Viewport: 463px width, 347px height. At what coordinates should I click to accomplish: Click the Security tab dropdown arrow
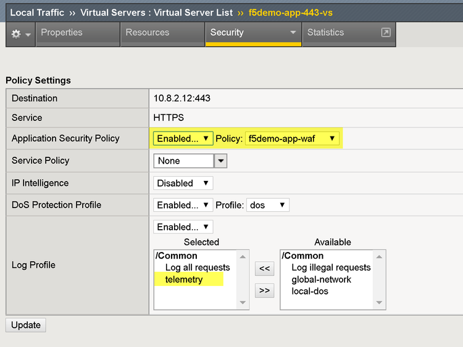tap(293, 33)
